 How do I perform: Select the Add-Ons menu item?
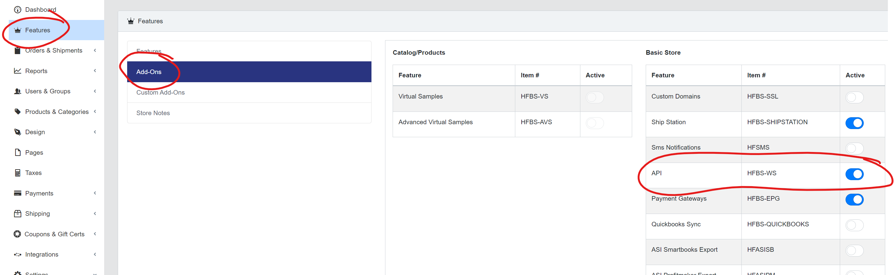[x=149, y=72]
